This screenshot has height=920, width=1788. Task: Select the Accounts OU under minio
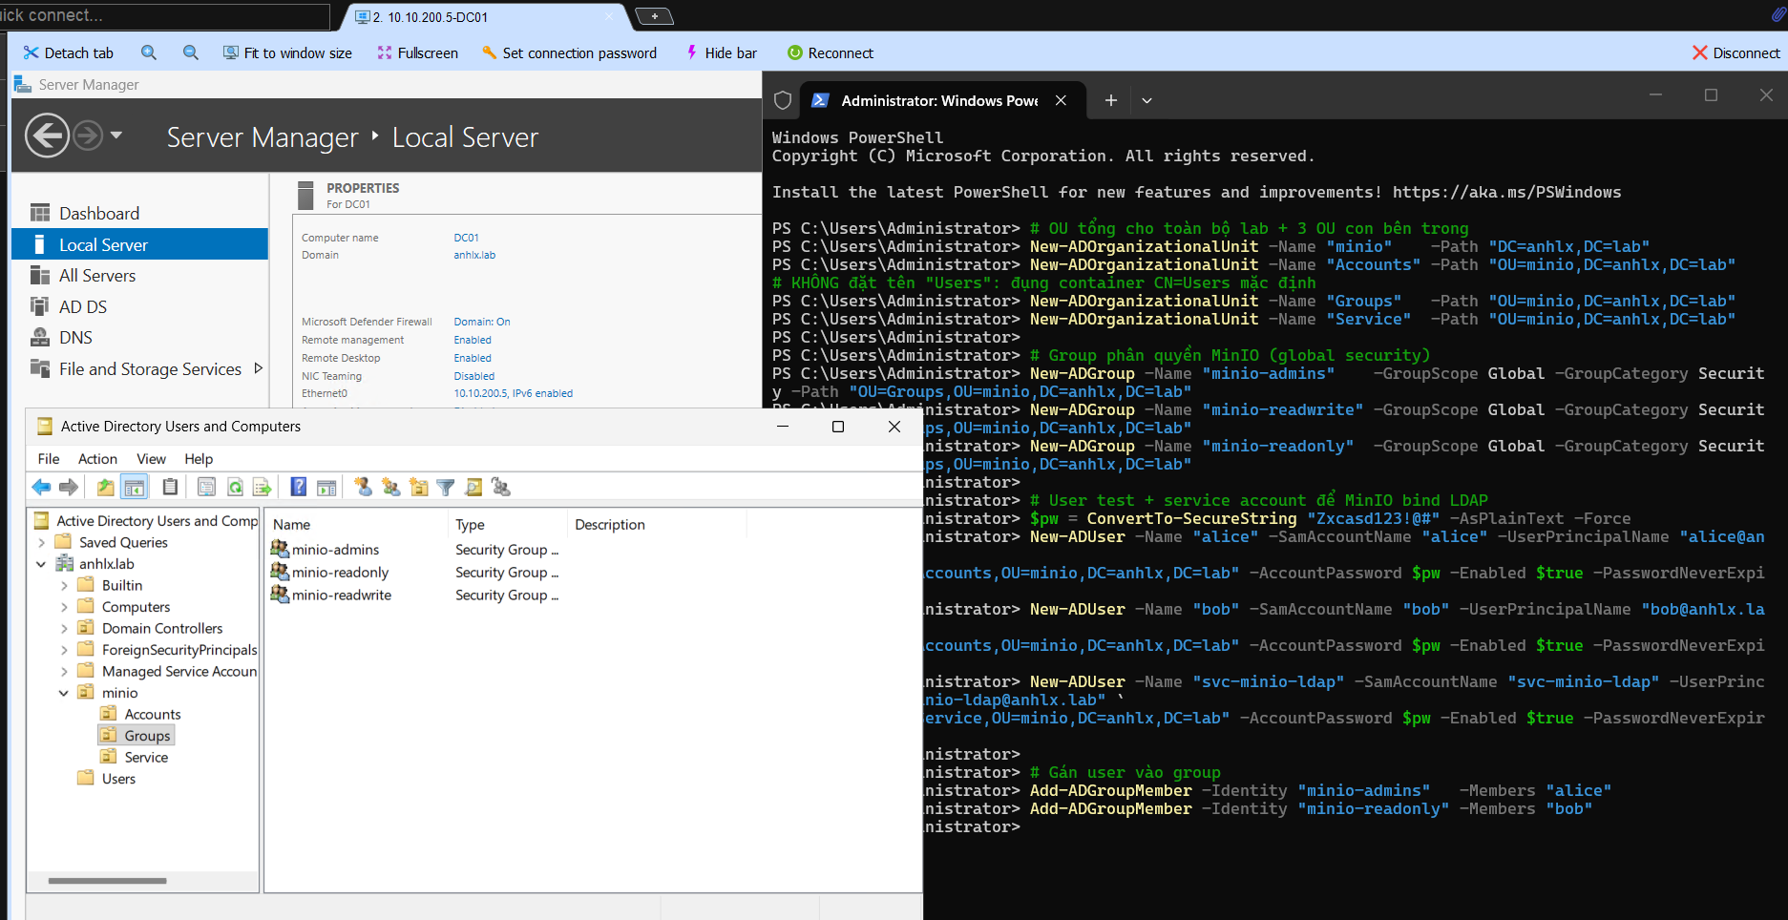pos(152,714)
